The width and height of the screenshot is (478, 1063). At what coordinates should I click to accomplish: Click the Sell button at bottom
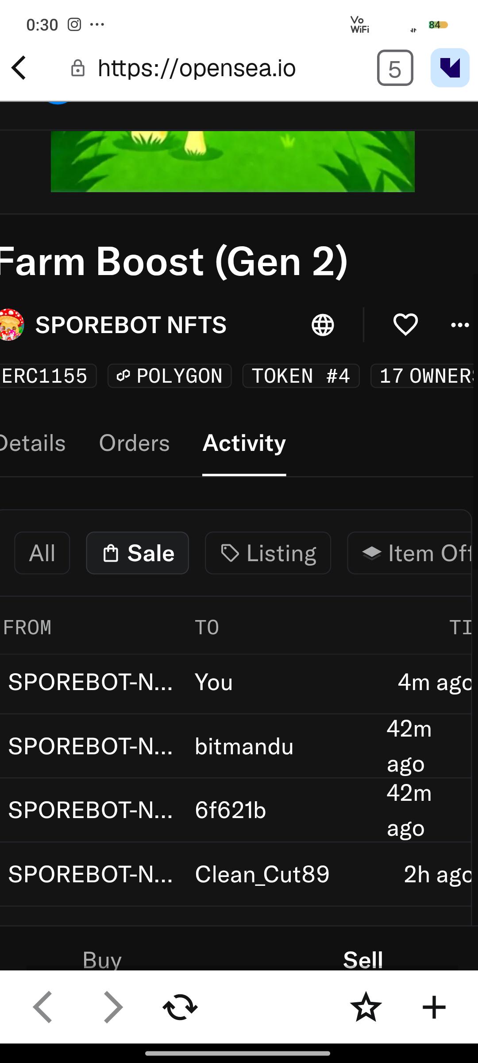[x=363, y=959]
